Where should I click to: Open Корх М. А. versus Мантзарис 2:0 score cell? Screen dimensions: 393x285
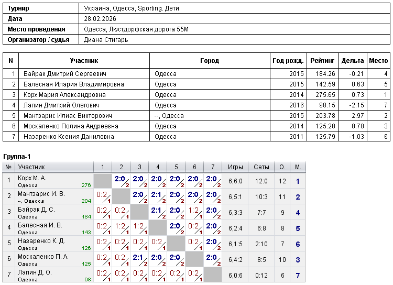pyautogui.click(x=121, y=181)
